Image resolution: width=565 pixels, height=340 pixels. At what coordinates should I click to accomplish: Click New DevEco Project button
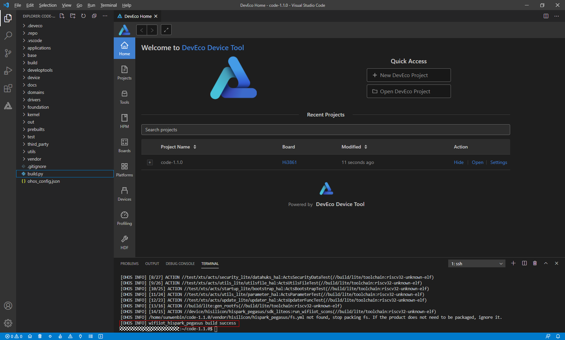(x=409, y=75)
